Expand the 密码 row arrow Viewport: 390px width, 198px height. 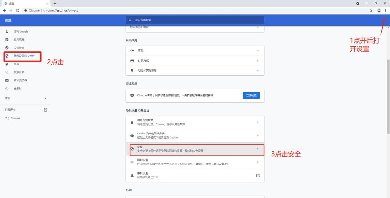(x=258, y=51)
